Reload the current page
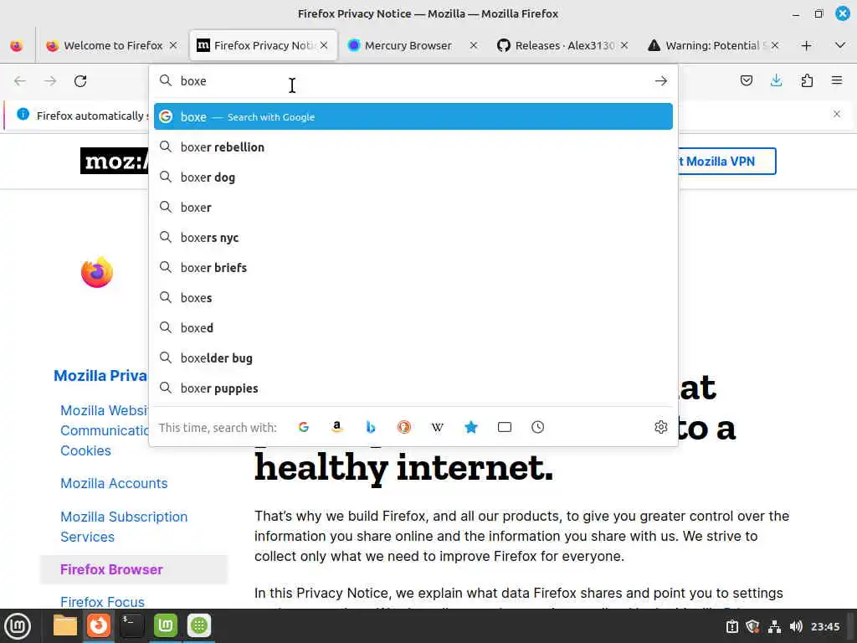The width and height of the screenshot is (857, 643). pyautogui.click(x=80, y=81)
